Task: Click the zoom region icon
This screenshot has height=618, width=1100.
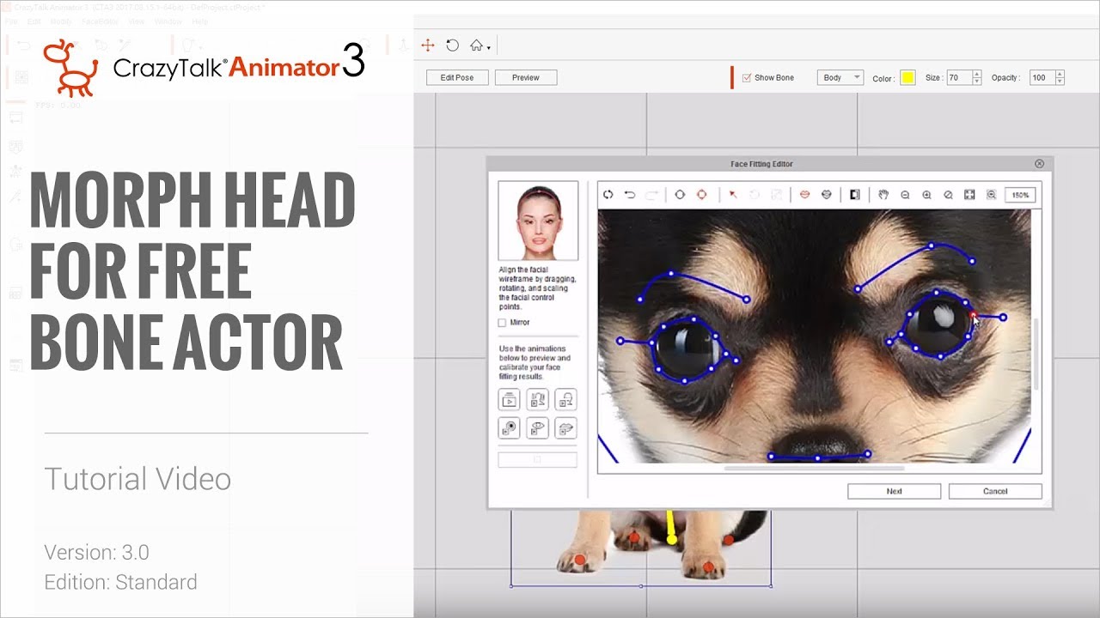Action: coord(991,195)
